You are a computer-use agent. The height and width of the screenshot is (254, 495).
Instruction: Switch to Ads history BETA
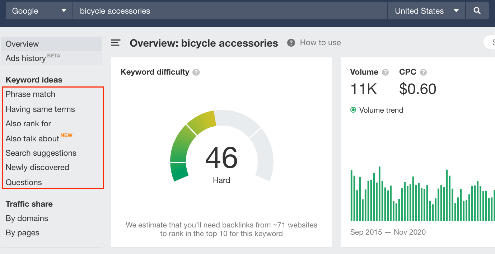click(25, 58)
